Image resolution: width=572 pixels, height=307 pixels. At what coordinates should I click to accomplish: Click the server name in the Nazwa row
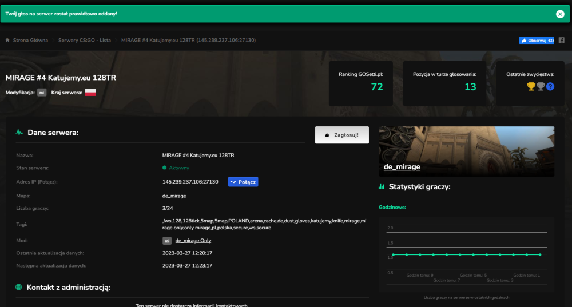198,156
